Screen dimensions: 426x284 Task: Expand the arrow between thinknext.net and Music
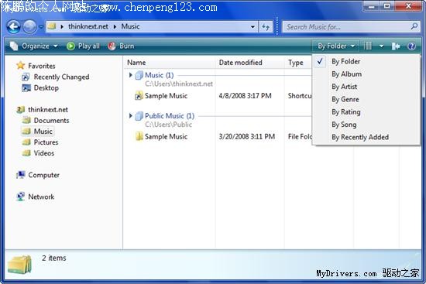pyautogui.click(x=115, y=26)
